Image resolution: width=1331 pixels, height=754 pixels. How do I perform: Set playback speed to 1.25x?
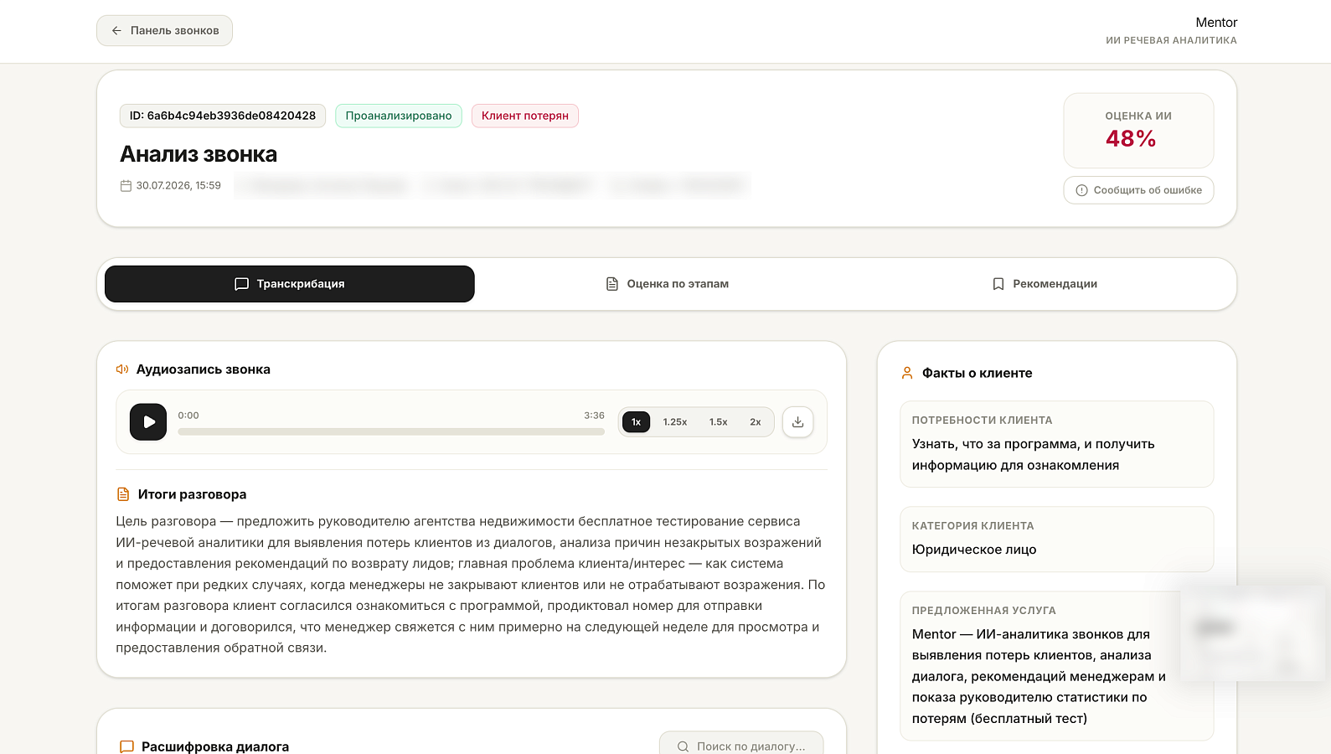[675, 422]
